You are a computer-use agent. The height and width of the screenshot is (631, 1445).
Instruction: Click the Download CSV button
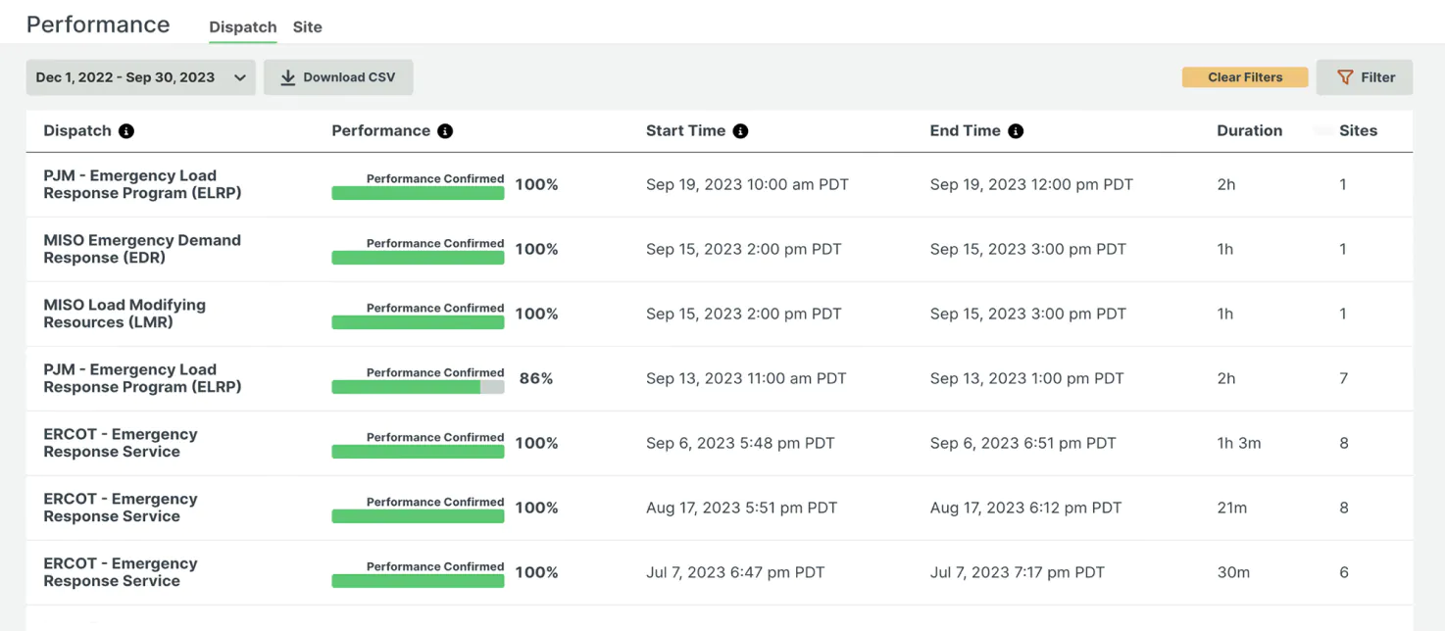coord(338,77)
